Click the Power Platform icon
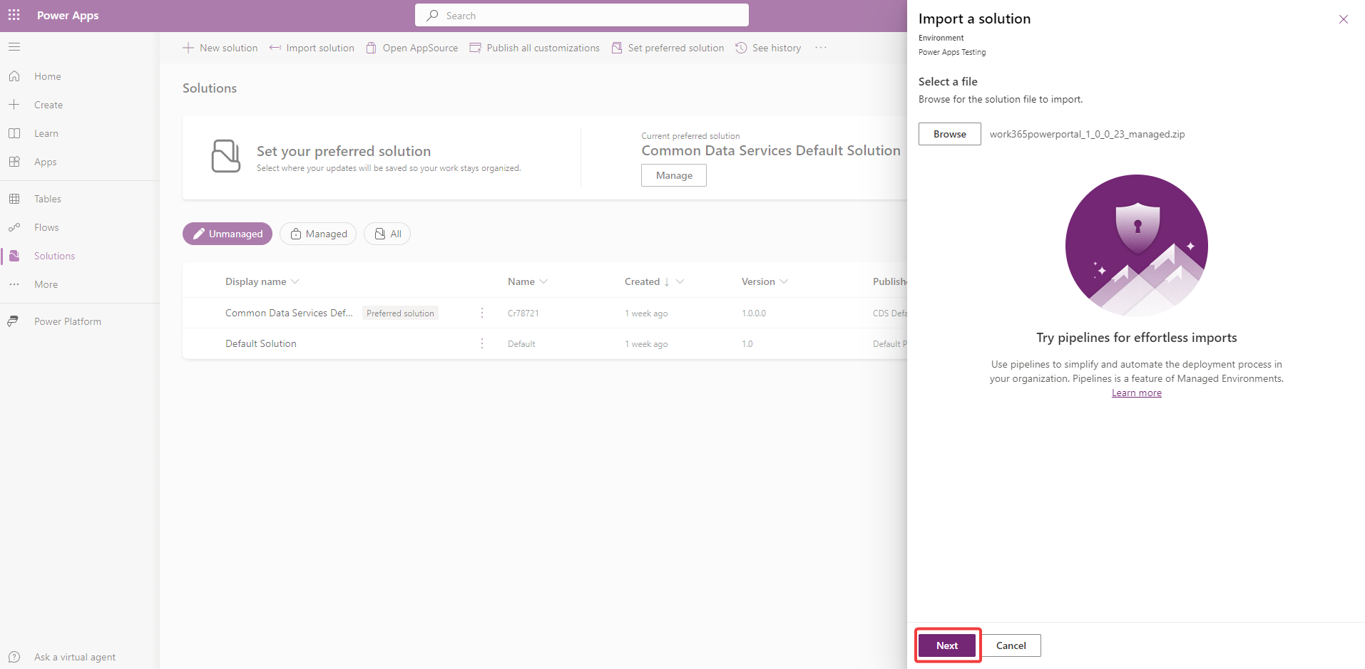Screen dimensions: 1365x669 [x=14, y=321]
